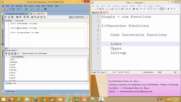Click the SQL link in Query Result toolbar
This screenshot has width=181, height=102.
click(x=18, y=54)
